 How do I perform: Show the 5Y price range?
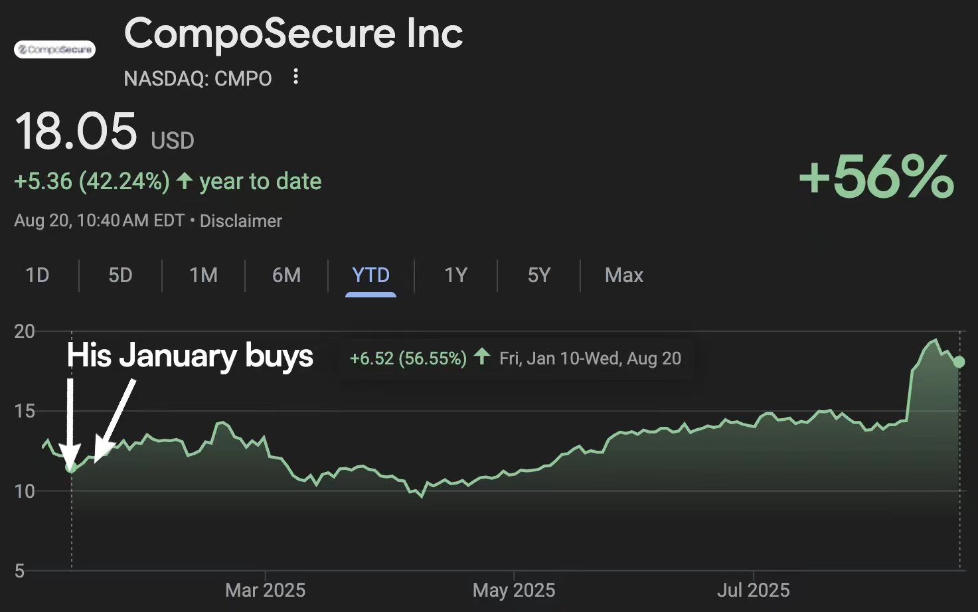(538, 275)
